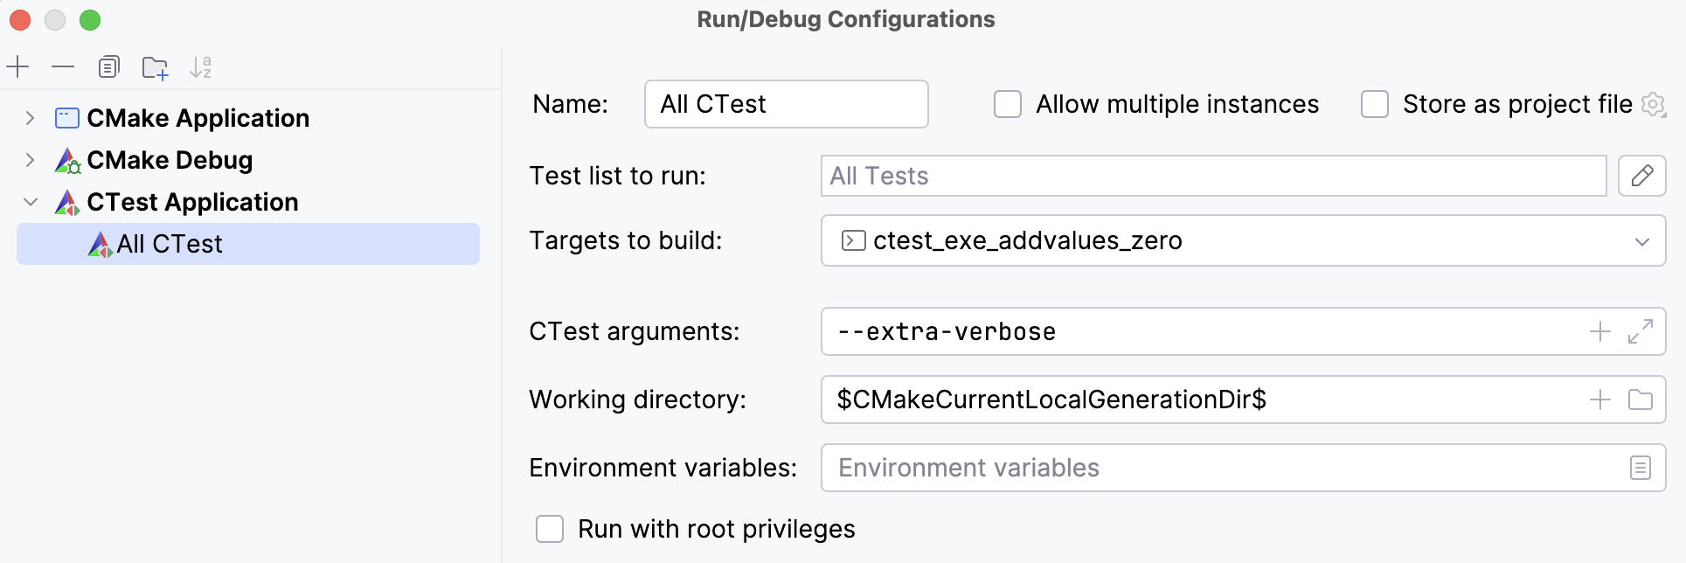Browse for a working directory folder
This screenshot has height=563, width=1686.
coord(1640,400)
